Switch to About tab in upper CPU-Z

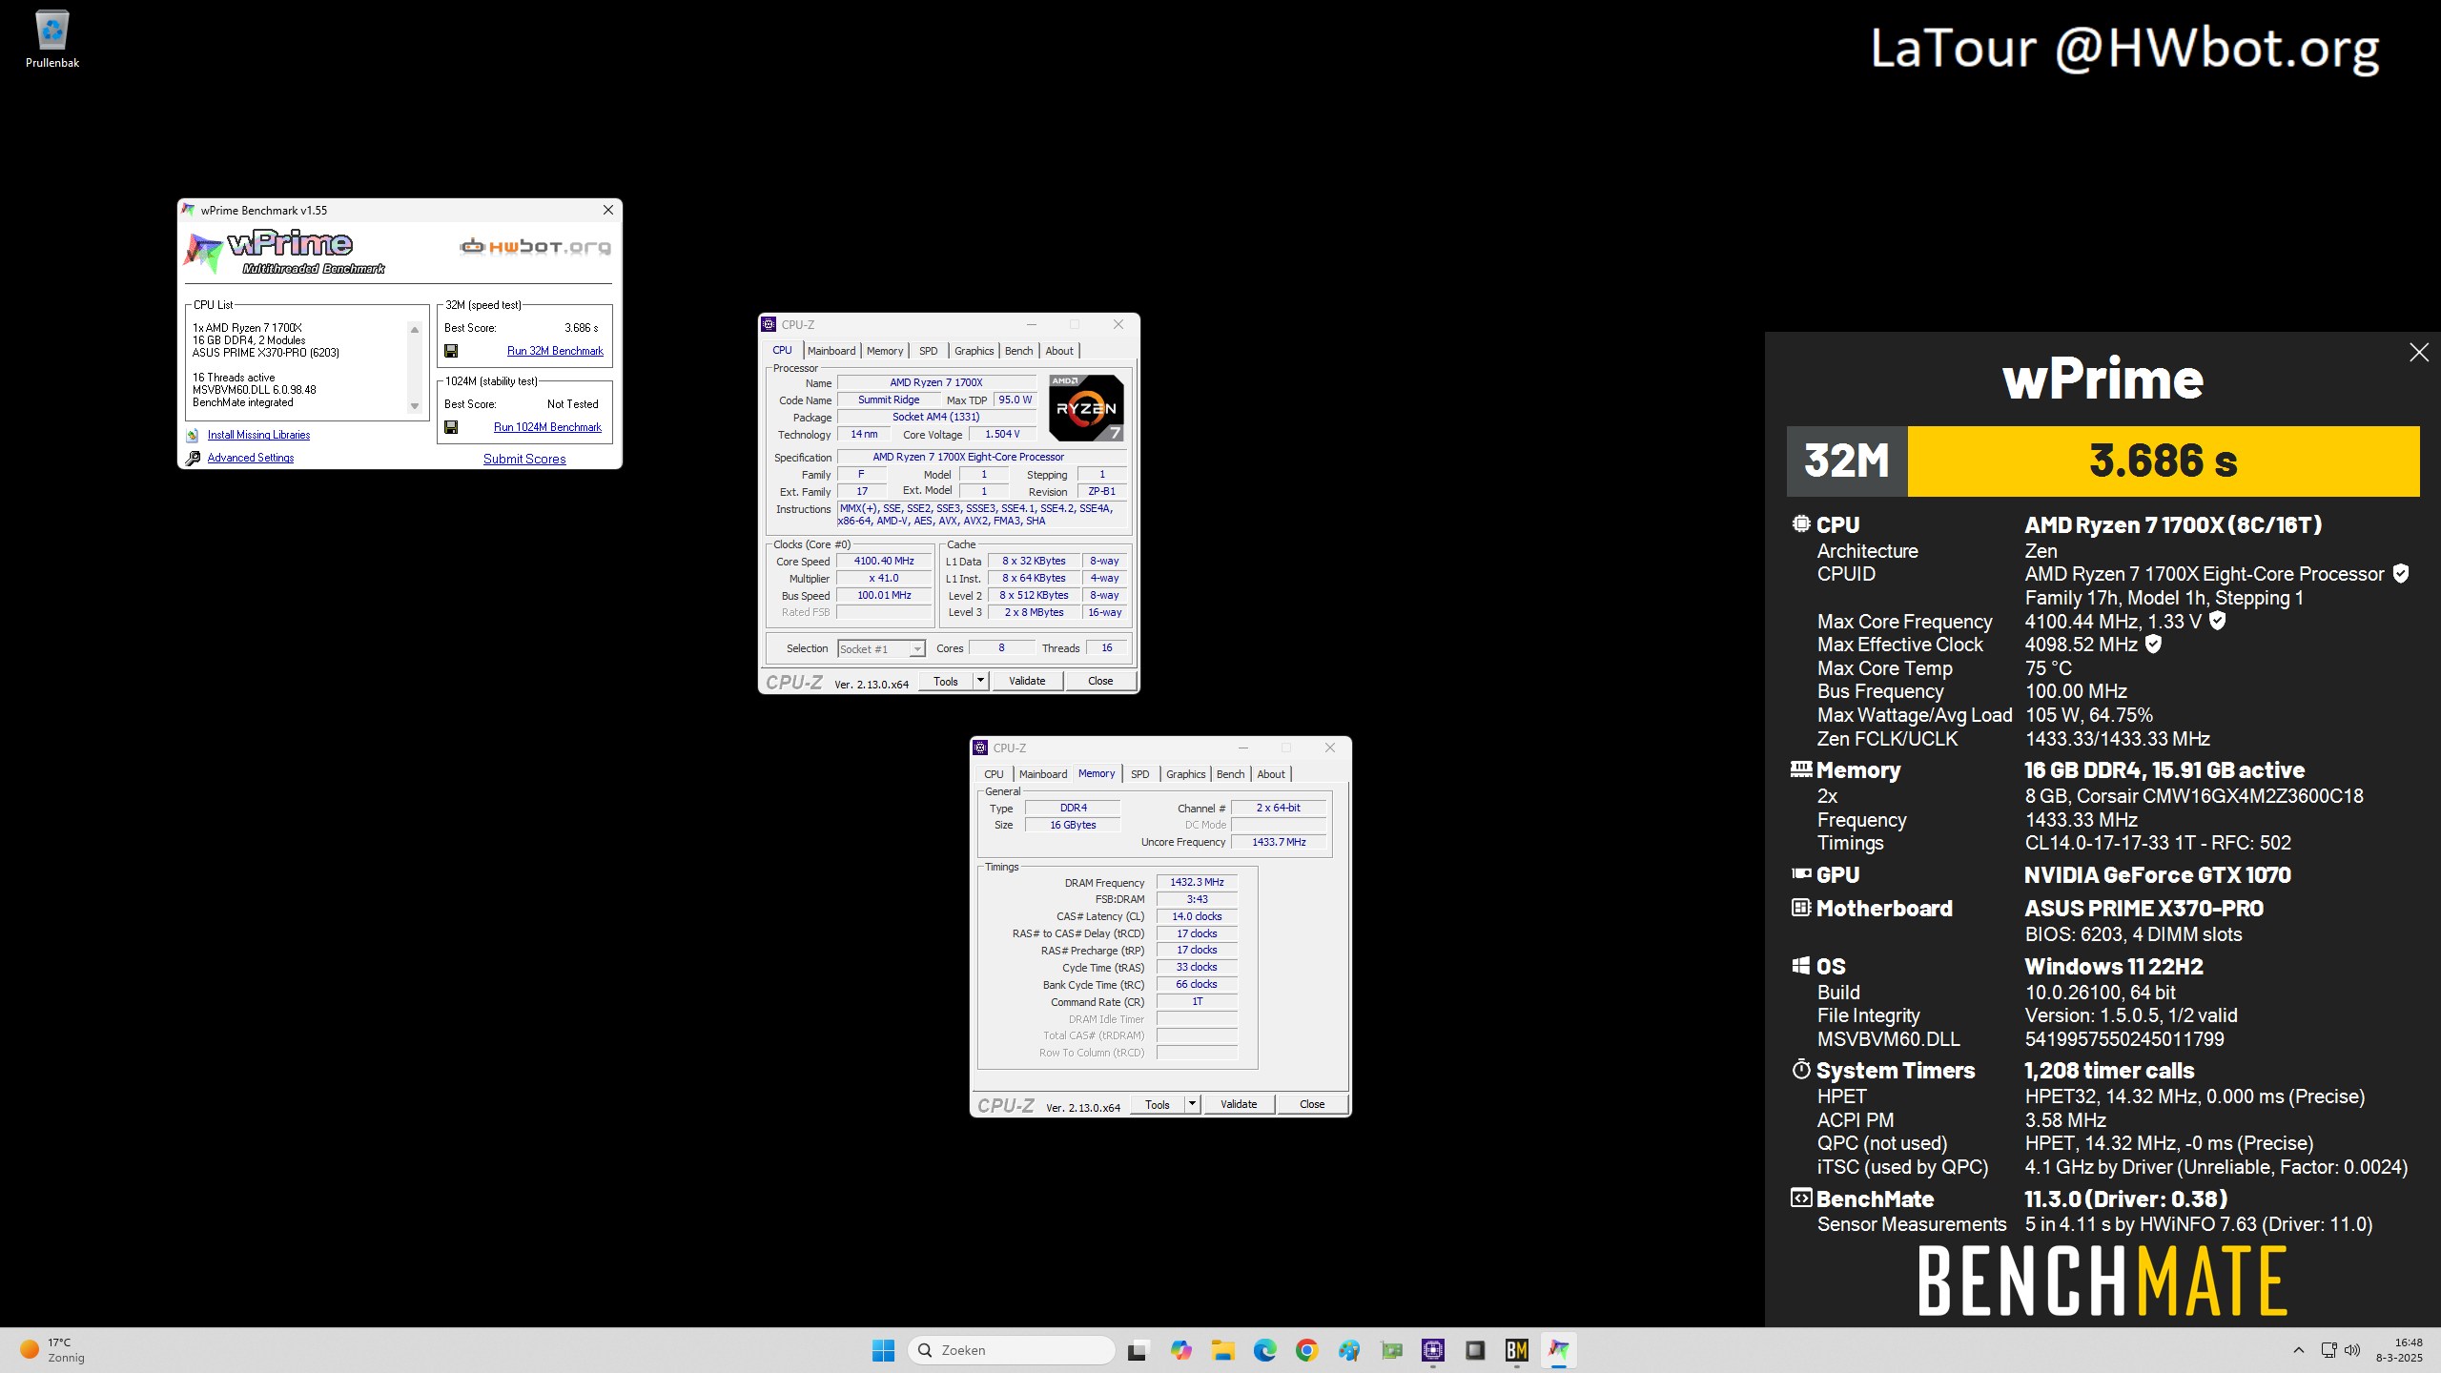[1059, 351]
